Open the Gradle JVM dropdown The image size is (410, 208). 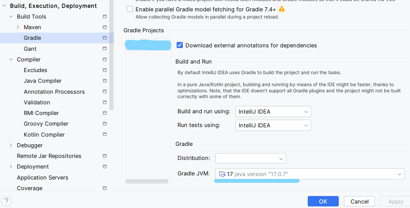tap(310, 174)
